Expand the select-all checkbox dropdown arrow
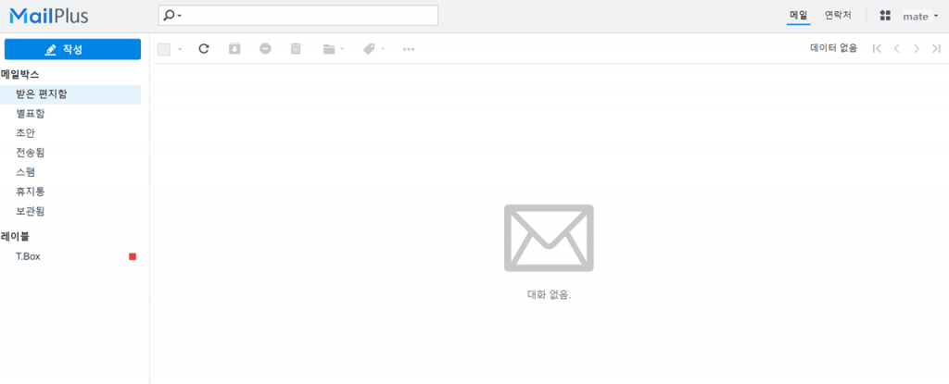 pos(180,49)
